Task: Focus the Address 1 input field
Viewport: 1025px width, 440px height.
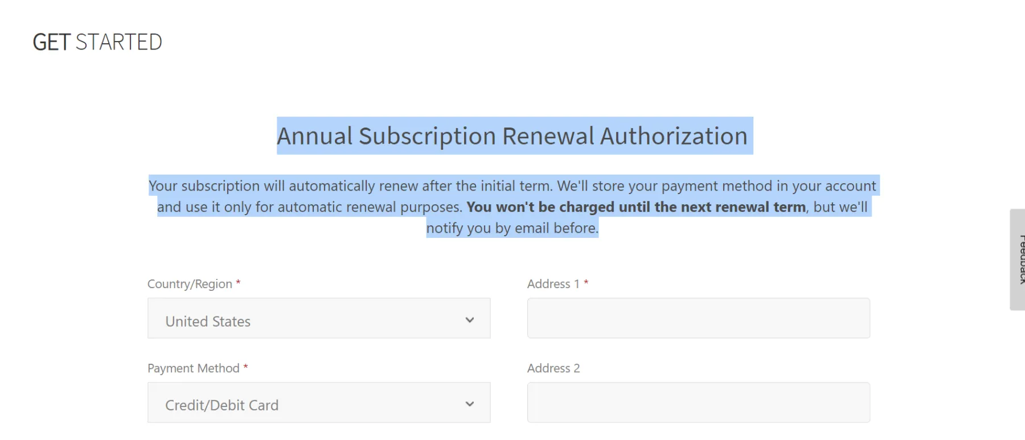Action: [698, 318]
